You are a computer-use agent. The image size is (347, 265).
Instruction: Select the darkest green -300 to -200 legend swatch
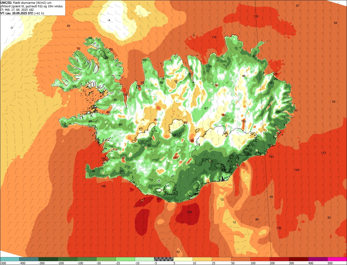point(48,259)
